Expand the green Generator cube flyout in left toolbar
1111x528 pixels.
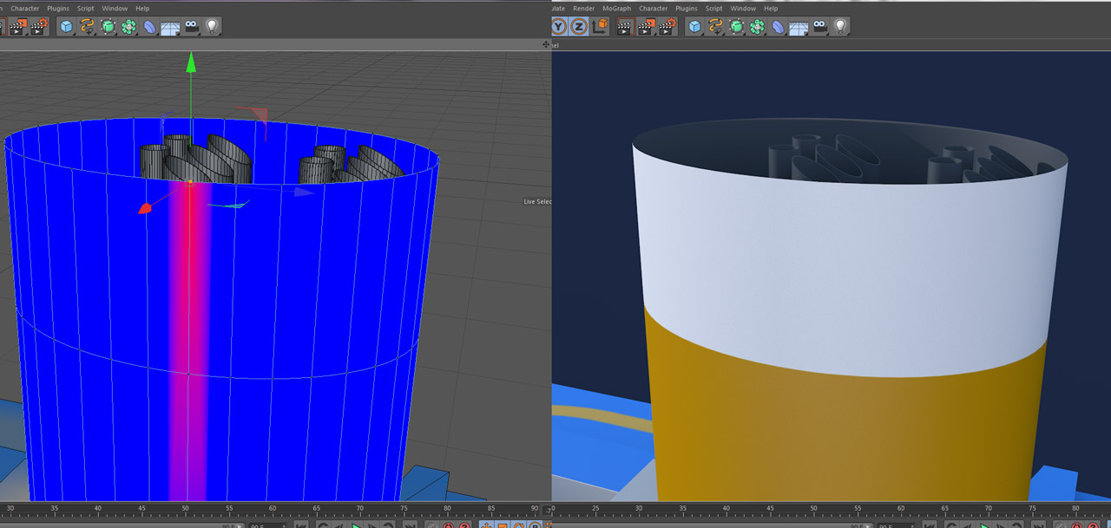(x=108, y=27)
